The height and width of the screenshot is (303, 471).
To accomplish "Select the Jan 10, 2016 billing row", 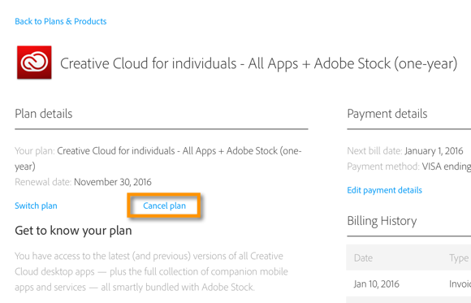I will pos(408,284).
